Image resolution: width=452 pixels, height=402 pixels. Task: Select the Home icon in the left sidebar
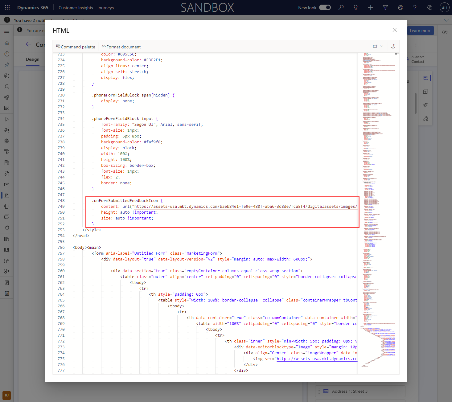point(7,43)
